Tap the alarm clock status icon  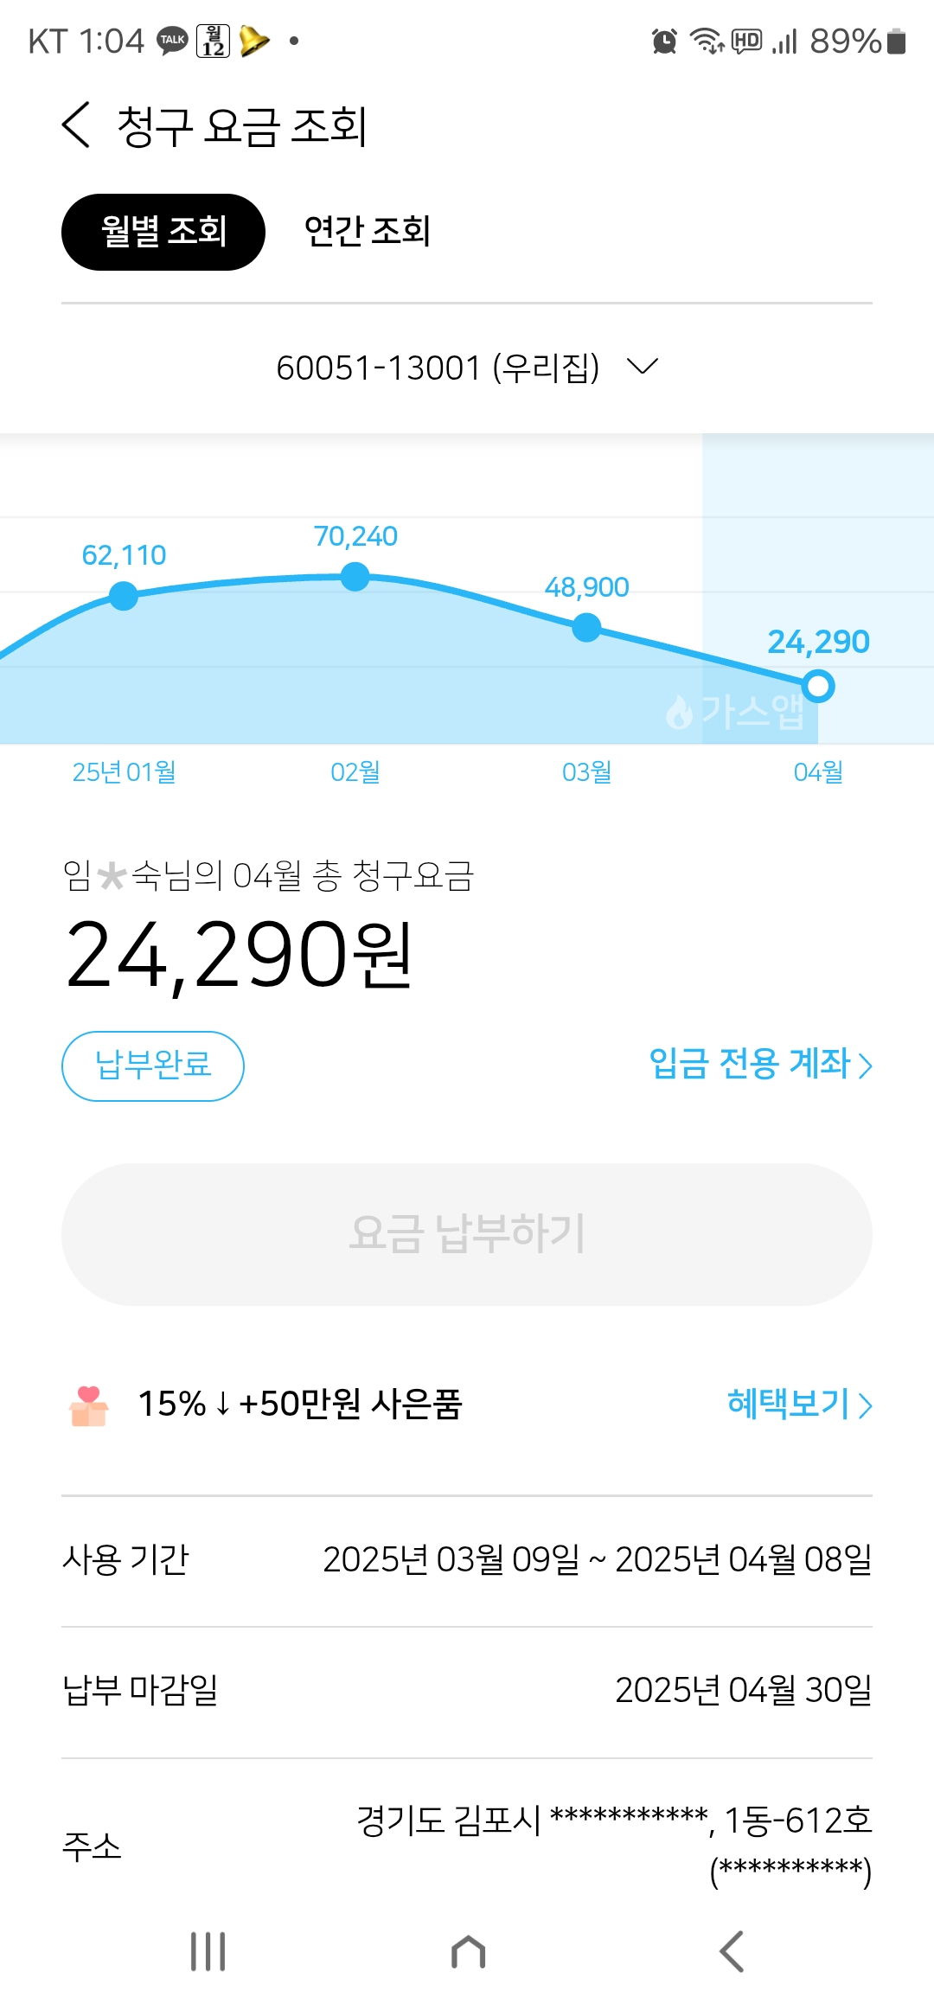point(664,41)
